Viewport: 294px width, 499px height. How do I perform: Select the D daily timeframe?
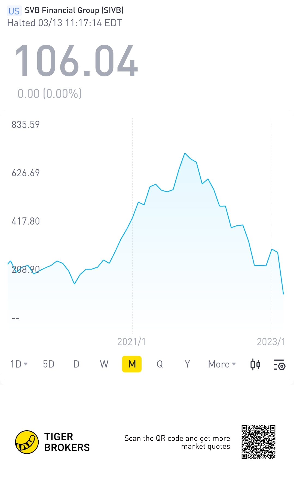coord(76,364)
